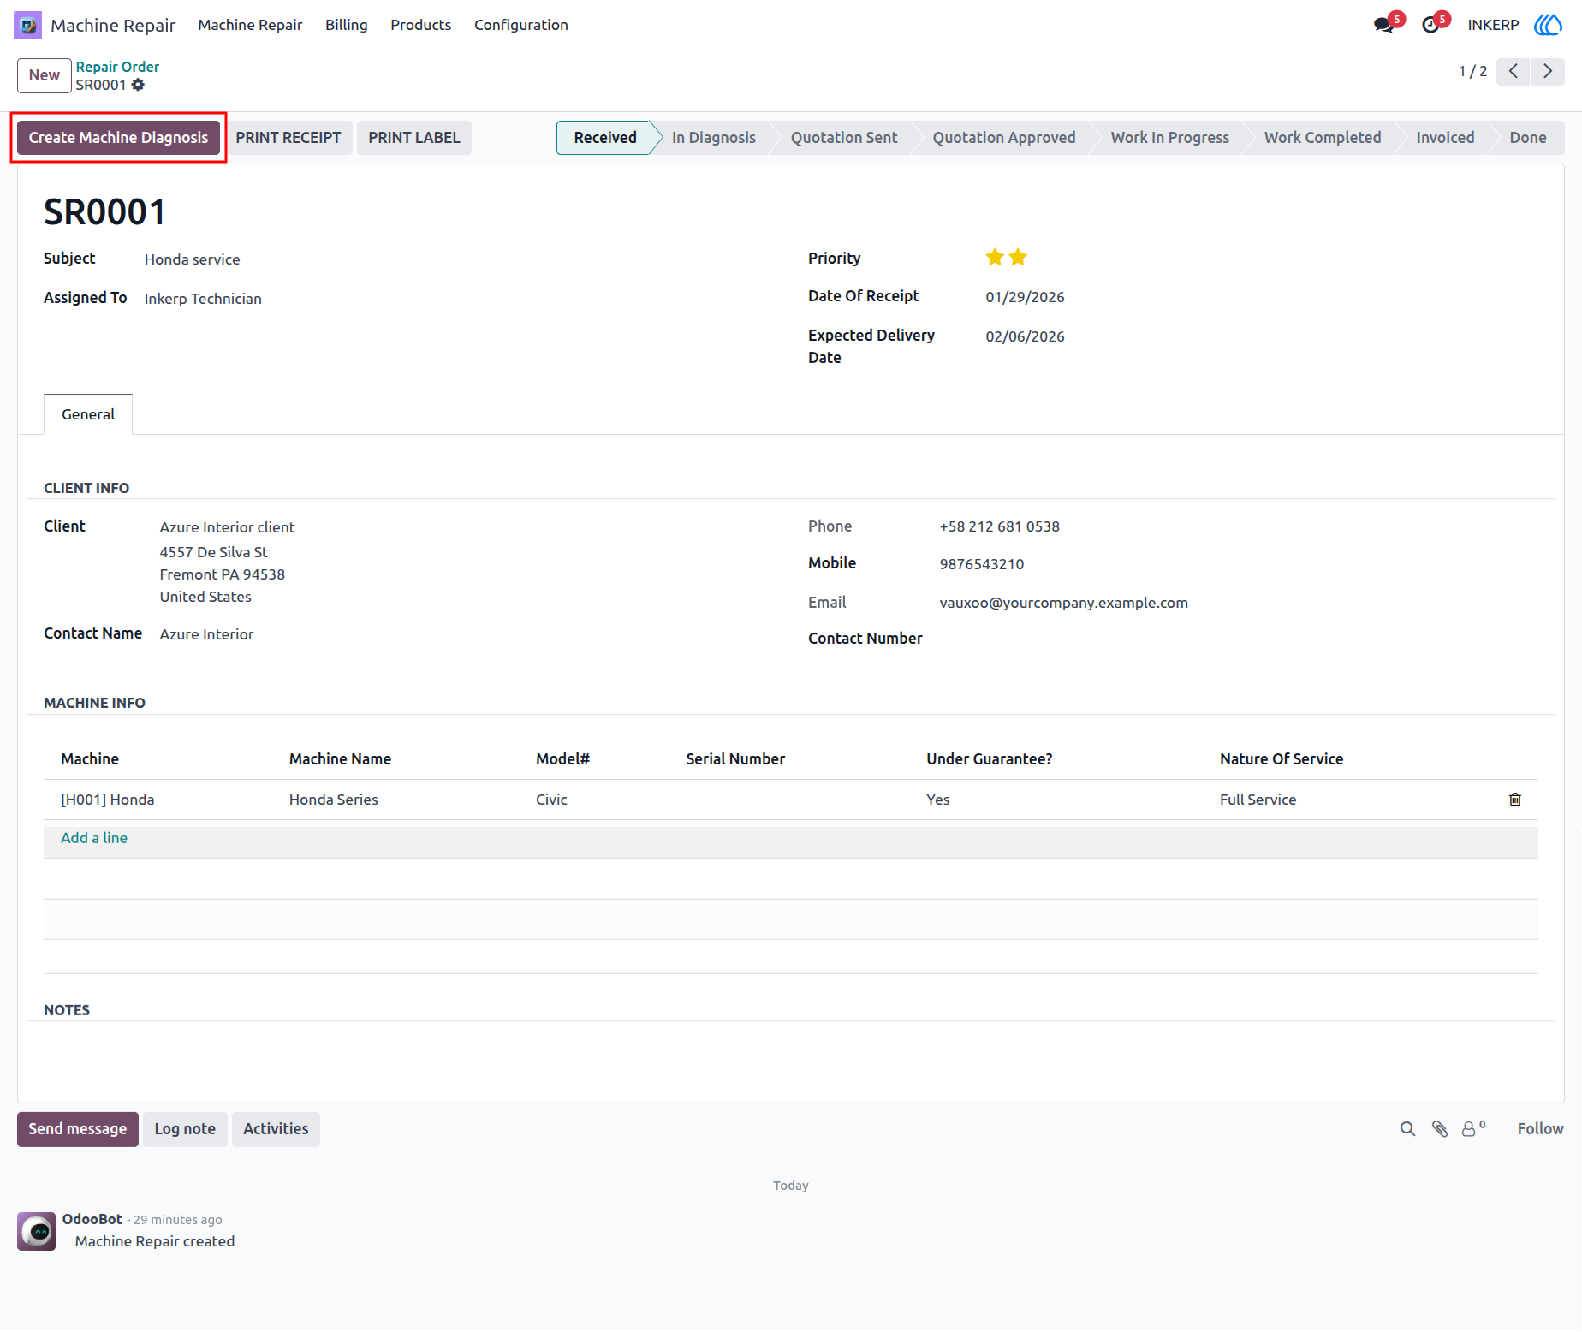Delete the Honda machine line
The height and width of the screenshot is (1332, 1582).
point(1515,800)
